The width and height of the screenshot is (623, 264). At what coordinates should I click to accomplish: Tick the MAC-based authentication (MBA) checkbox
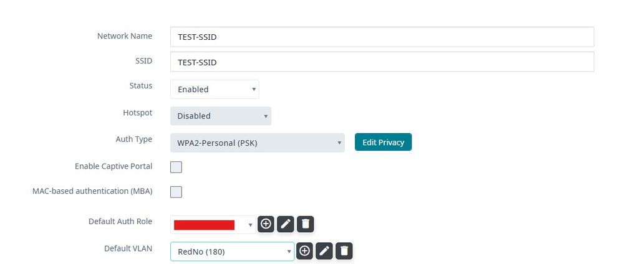click(x=176, y=192)
